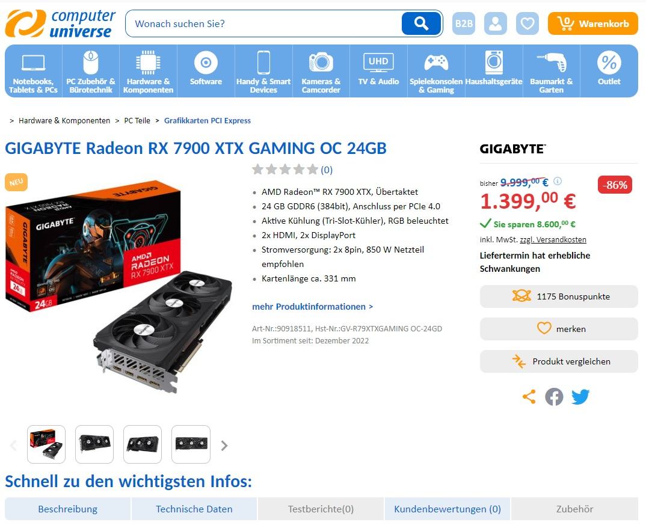Screen dimensions: 646x531
Task: Click the blue search magnifier button
Action: (x=420, y=23)
